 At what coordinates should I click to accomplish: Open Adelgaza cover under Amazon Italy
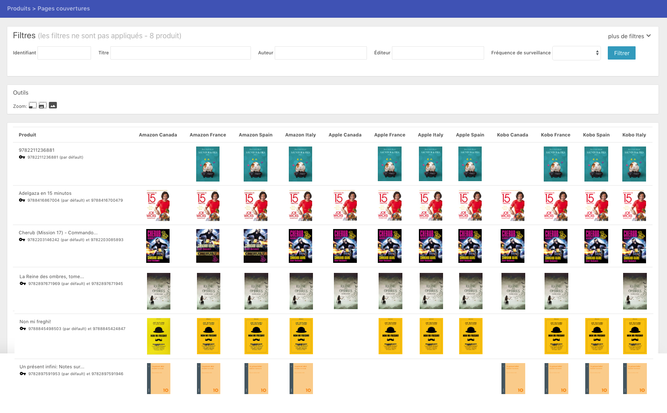300,205
